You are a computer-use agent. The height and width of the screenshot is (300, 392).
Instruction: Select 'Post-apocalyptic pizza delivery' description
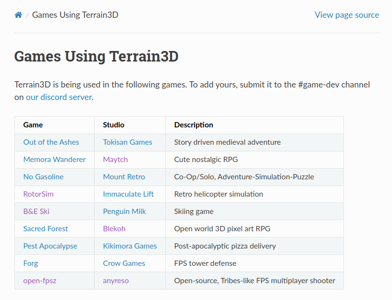tap(225, 246)
